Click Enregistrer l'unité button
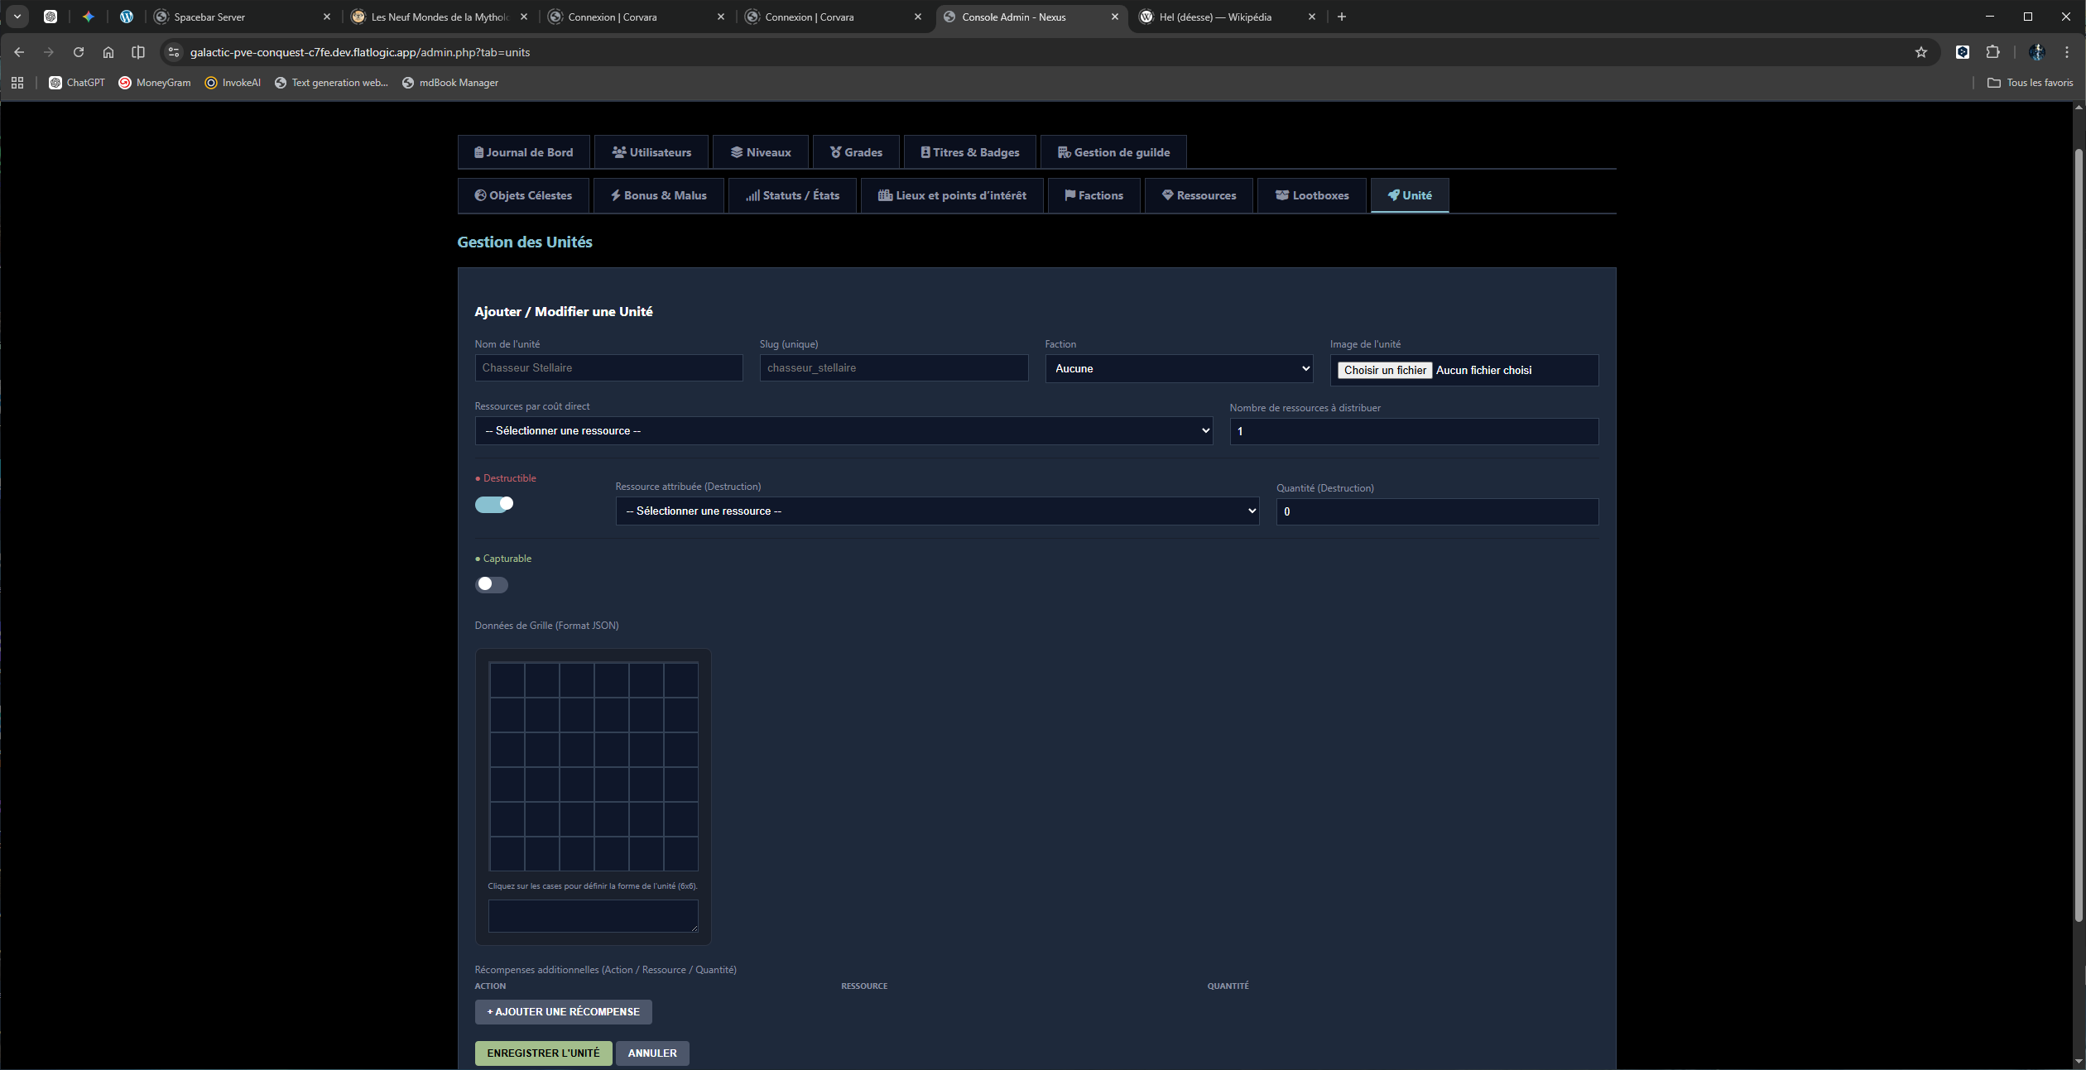2086x1070 pixels. pyautogui.click(x=543, y=1053)
